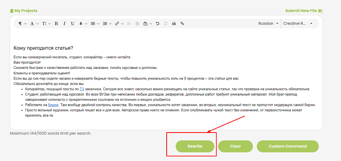
Task: Click the undo icon
Action: tap(157, 24)
